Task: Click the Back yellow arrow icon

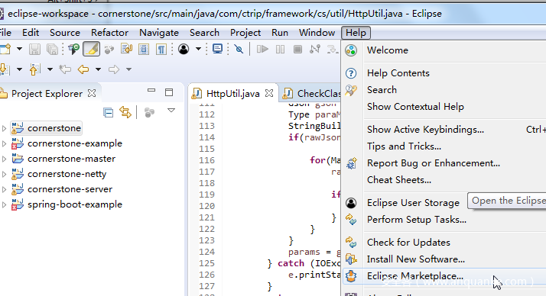Action: coord(83,69)
